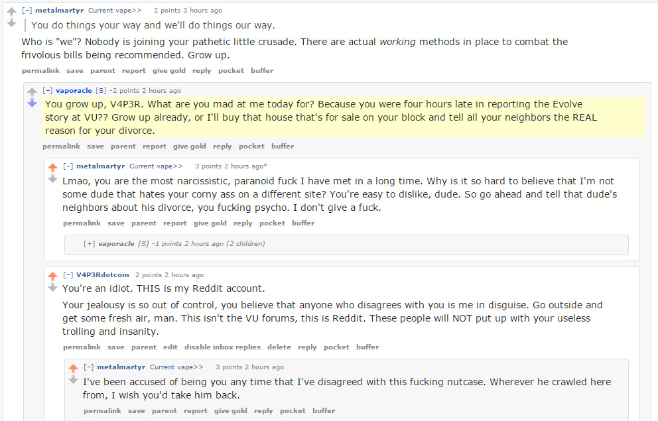The height and width of the screenshot is (421, 658).
Task: Open vaporacle's profile from the highlighted comment
Action: tap(74, 91)
